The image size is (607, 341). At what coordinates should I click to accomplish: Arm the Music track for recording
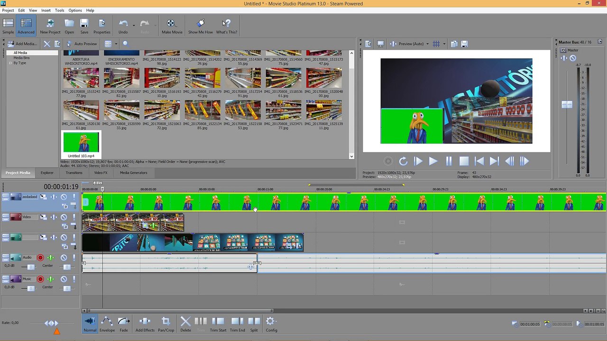(x=40, y=279)
